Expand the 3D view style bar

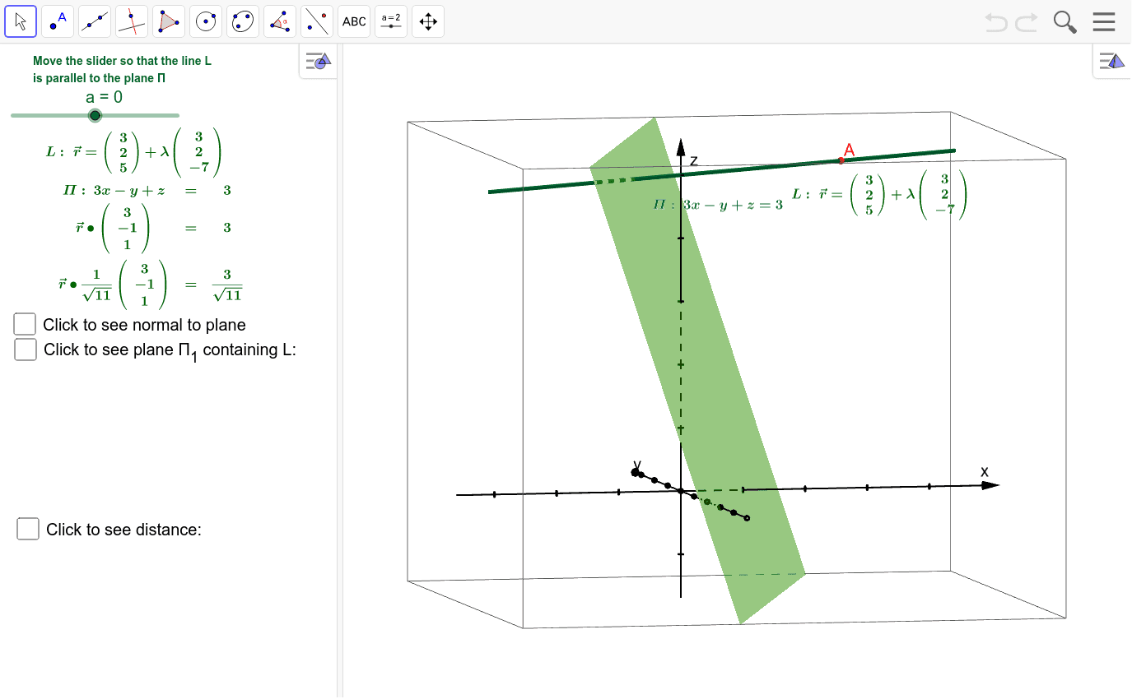pos(1111,60)
